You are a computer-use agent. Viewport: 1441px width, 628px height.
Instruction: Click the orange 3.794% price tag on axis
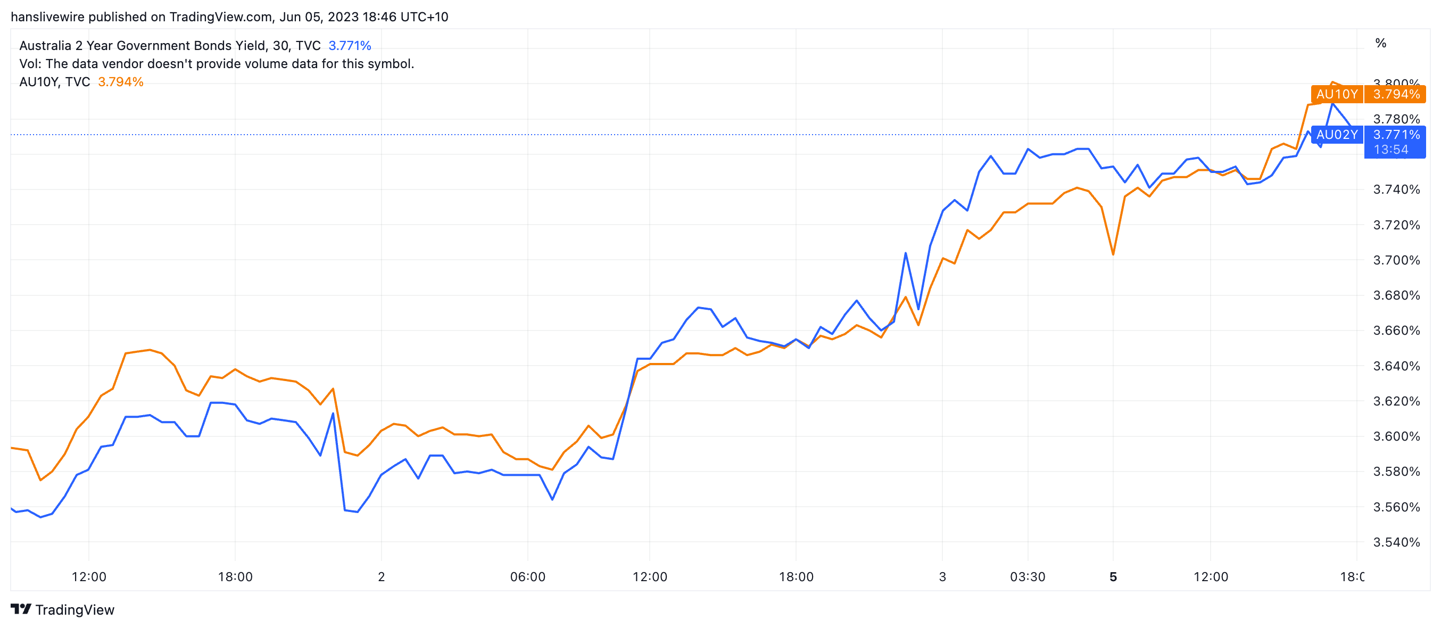tap(1396, 94)
